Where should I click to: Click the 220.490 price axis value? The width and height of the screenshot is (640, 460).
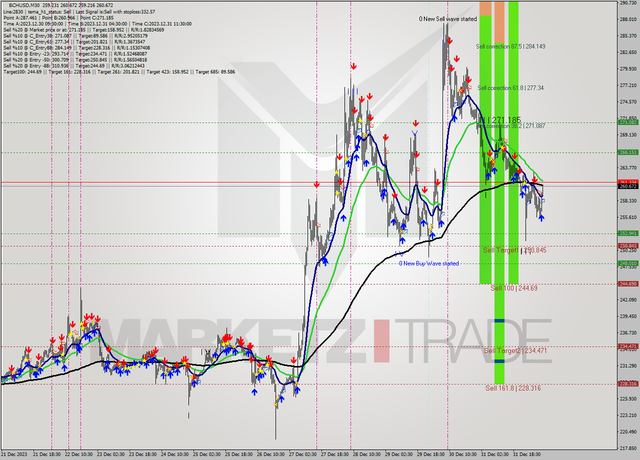point(628,431)
